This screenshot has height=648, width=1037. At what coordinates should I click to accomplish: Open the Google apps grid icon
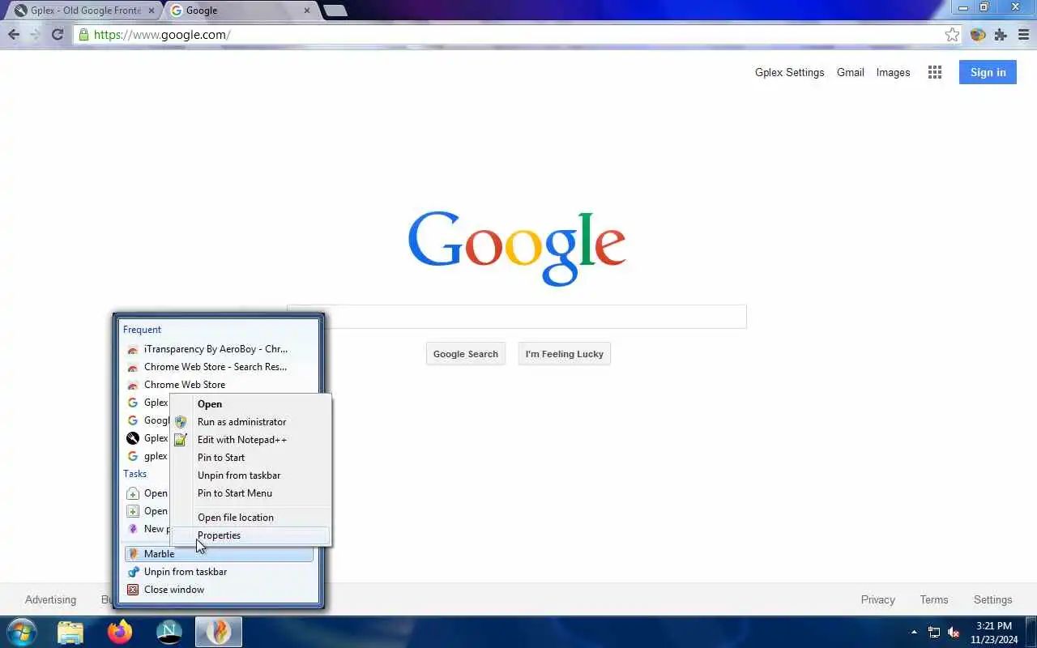click(x=935, y=72)
